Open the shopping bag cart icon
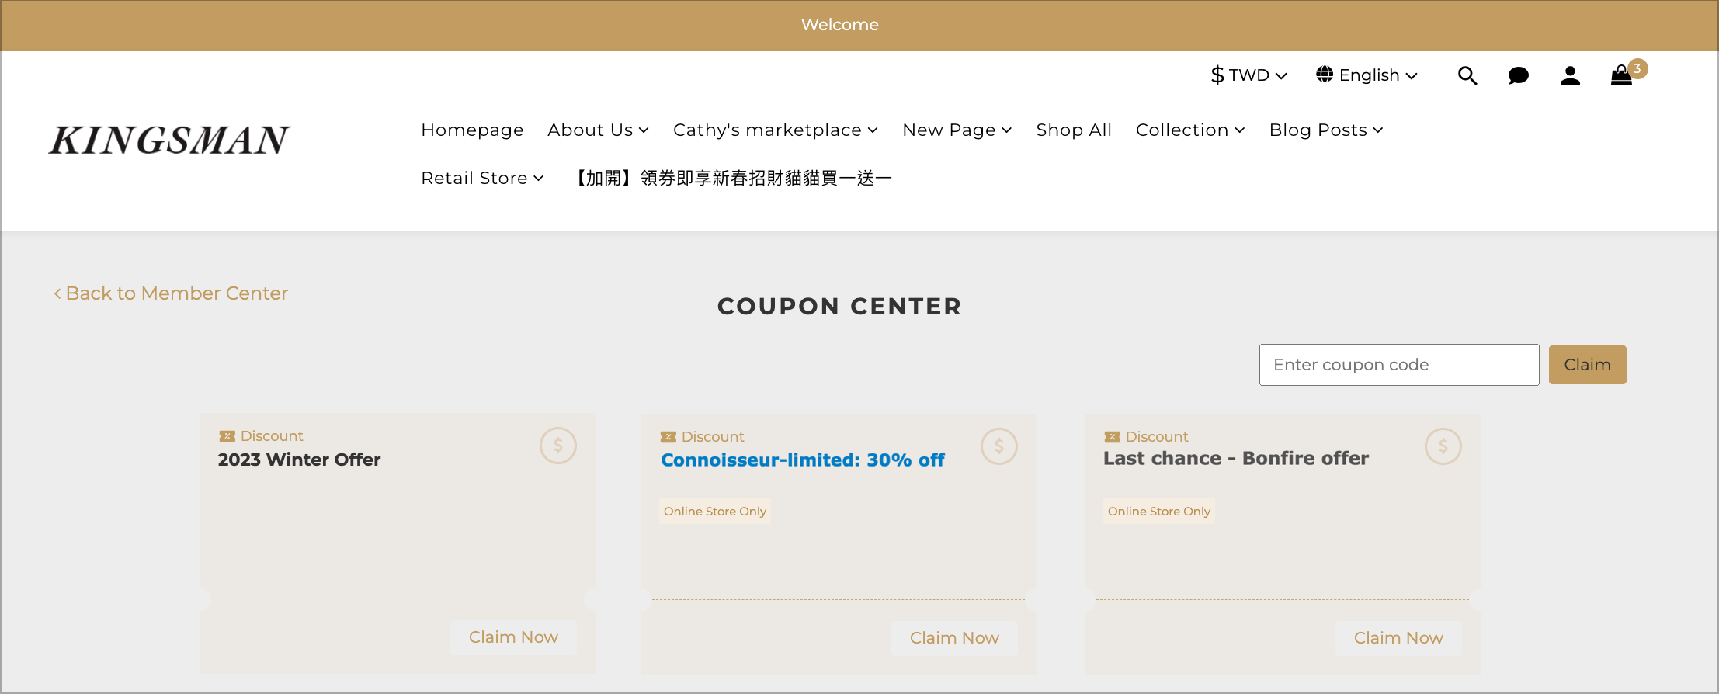 pos(1621,76)
